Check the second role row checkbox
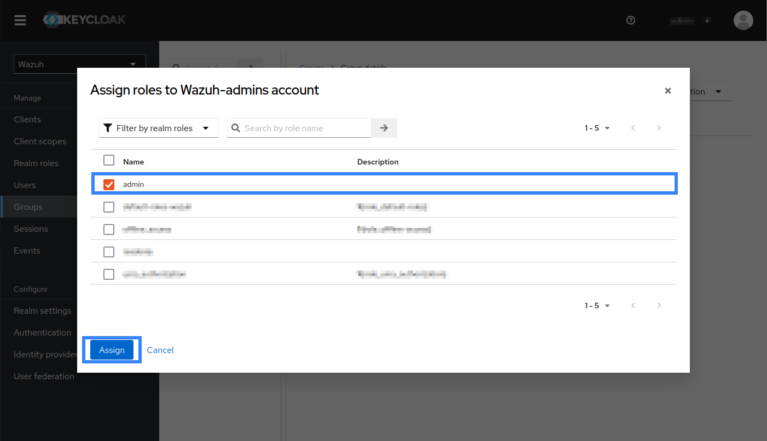767x441 pixels. point(109,207)
